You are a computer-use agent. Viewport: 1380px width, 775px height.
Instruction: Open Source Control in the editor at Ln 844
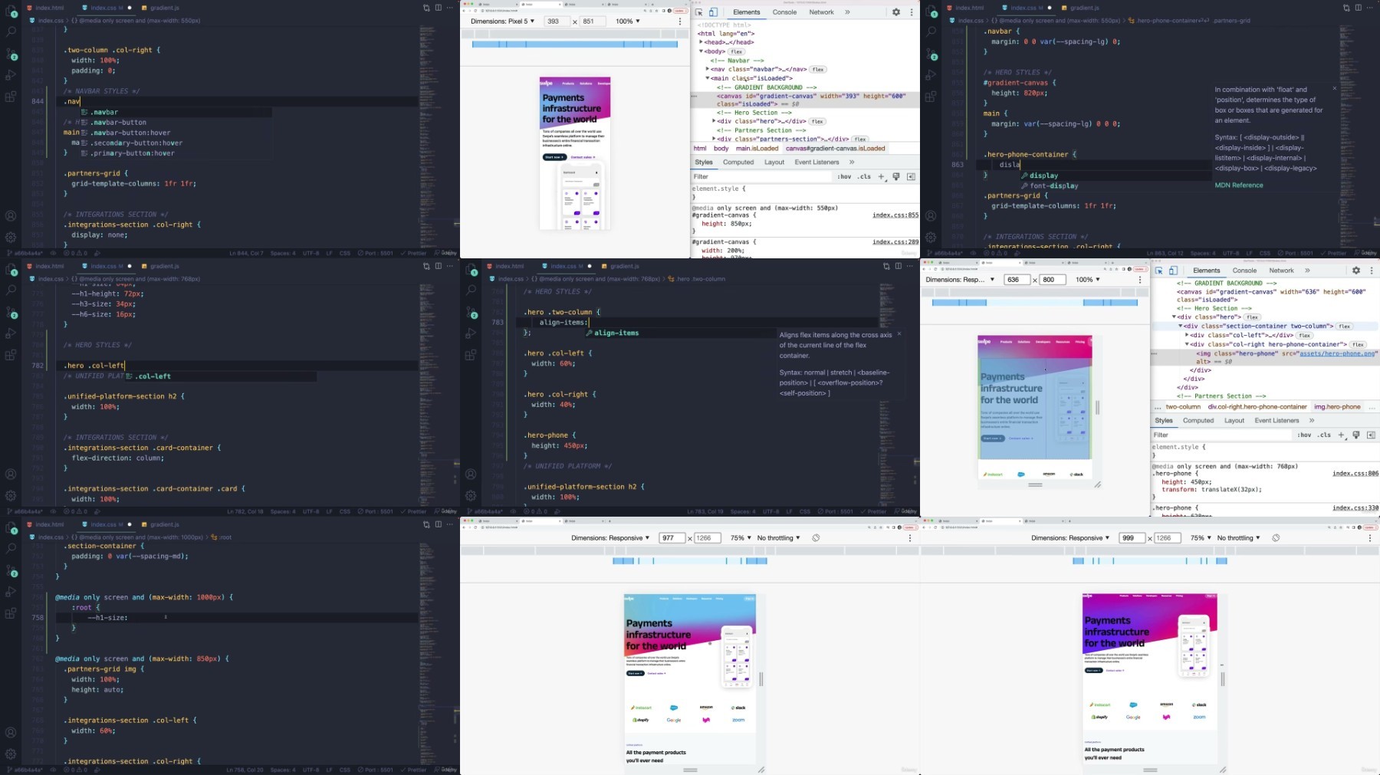(x=11, y=54)
